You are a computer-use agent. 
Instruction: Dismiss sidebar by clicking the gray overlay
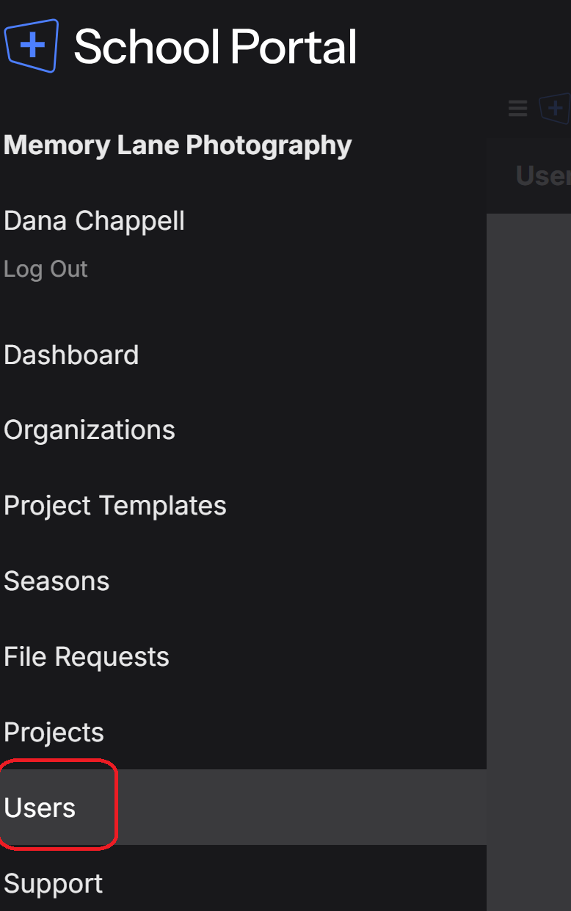(528, 562)
